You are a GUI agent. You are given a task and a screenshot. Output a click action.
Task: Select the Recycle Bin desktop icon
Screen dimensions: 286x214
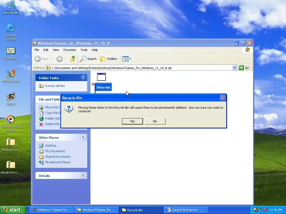click(11, 8)
